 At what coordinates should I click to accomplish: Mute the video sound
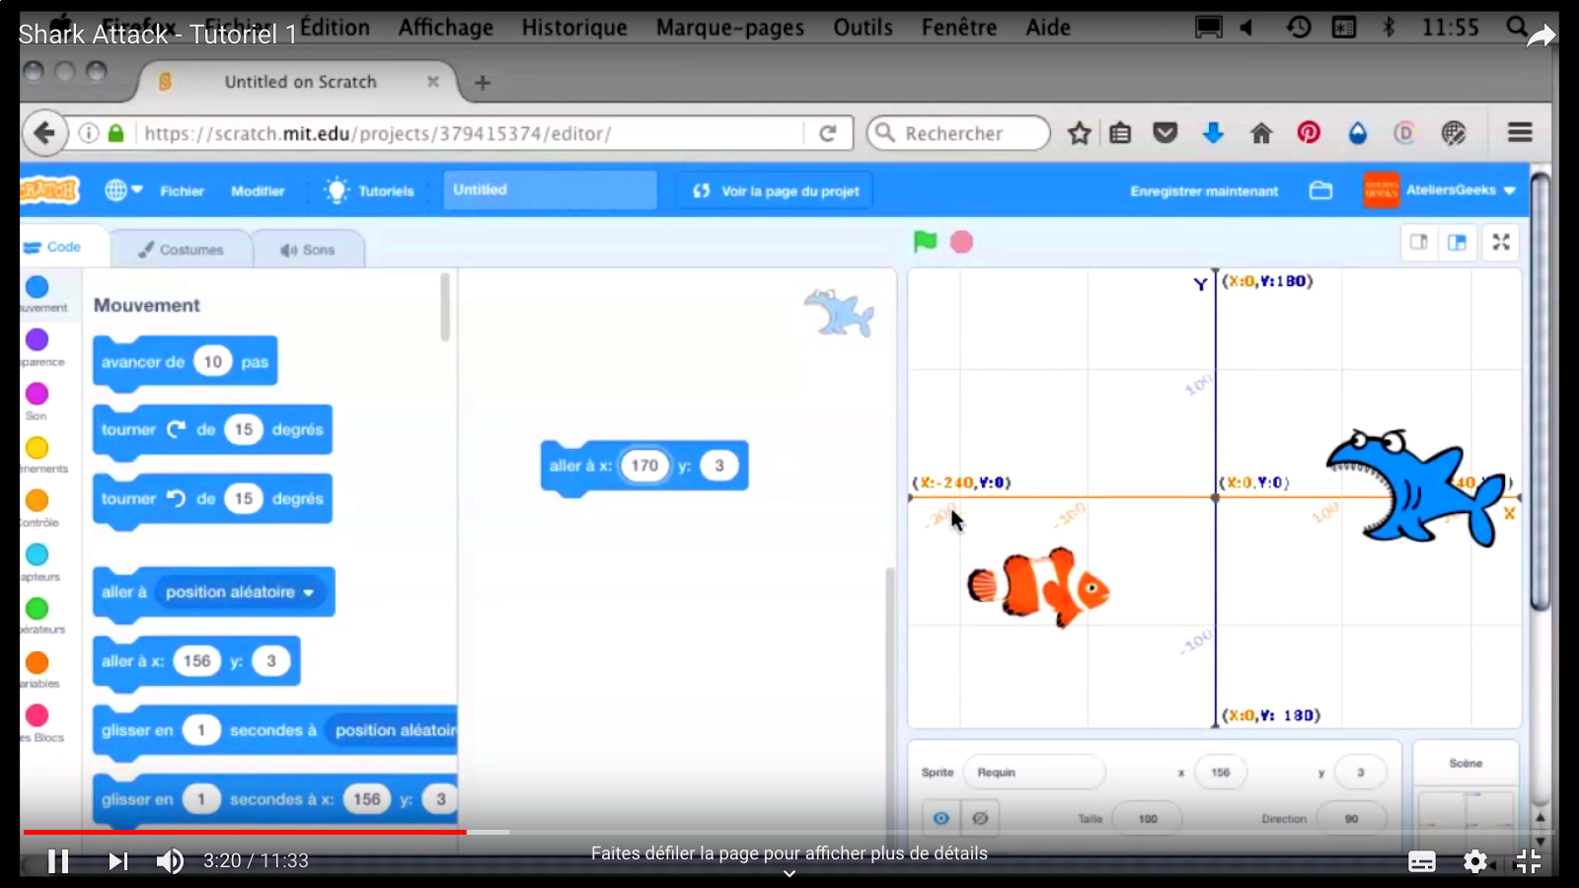pyautogui.click(x=170, y=861)
